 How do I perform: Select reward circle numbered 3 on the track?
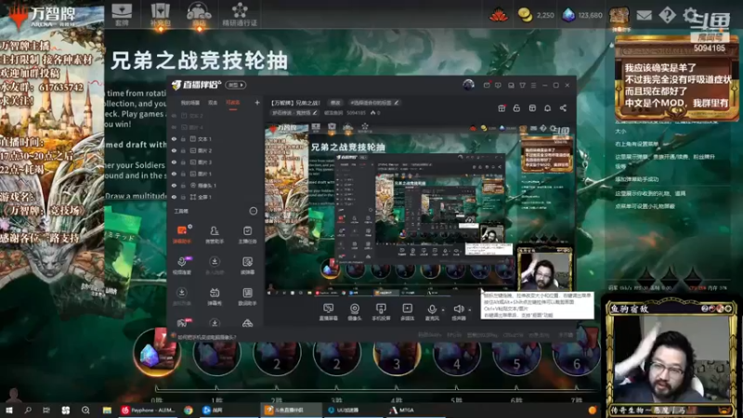tap(397, 355)
